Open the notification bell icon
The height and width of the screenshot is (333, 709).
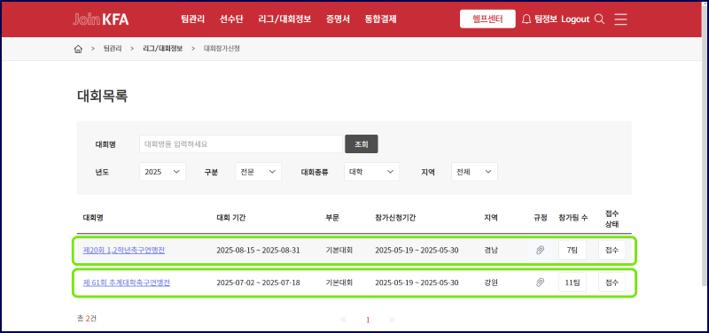(526, 19)
